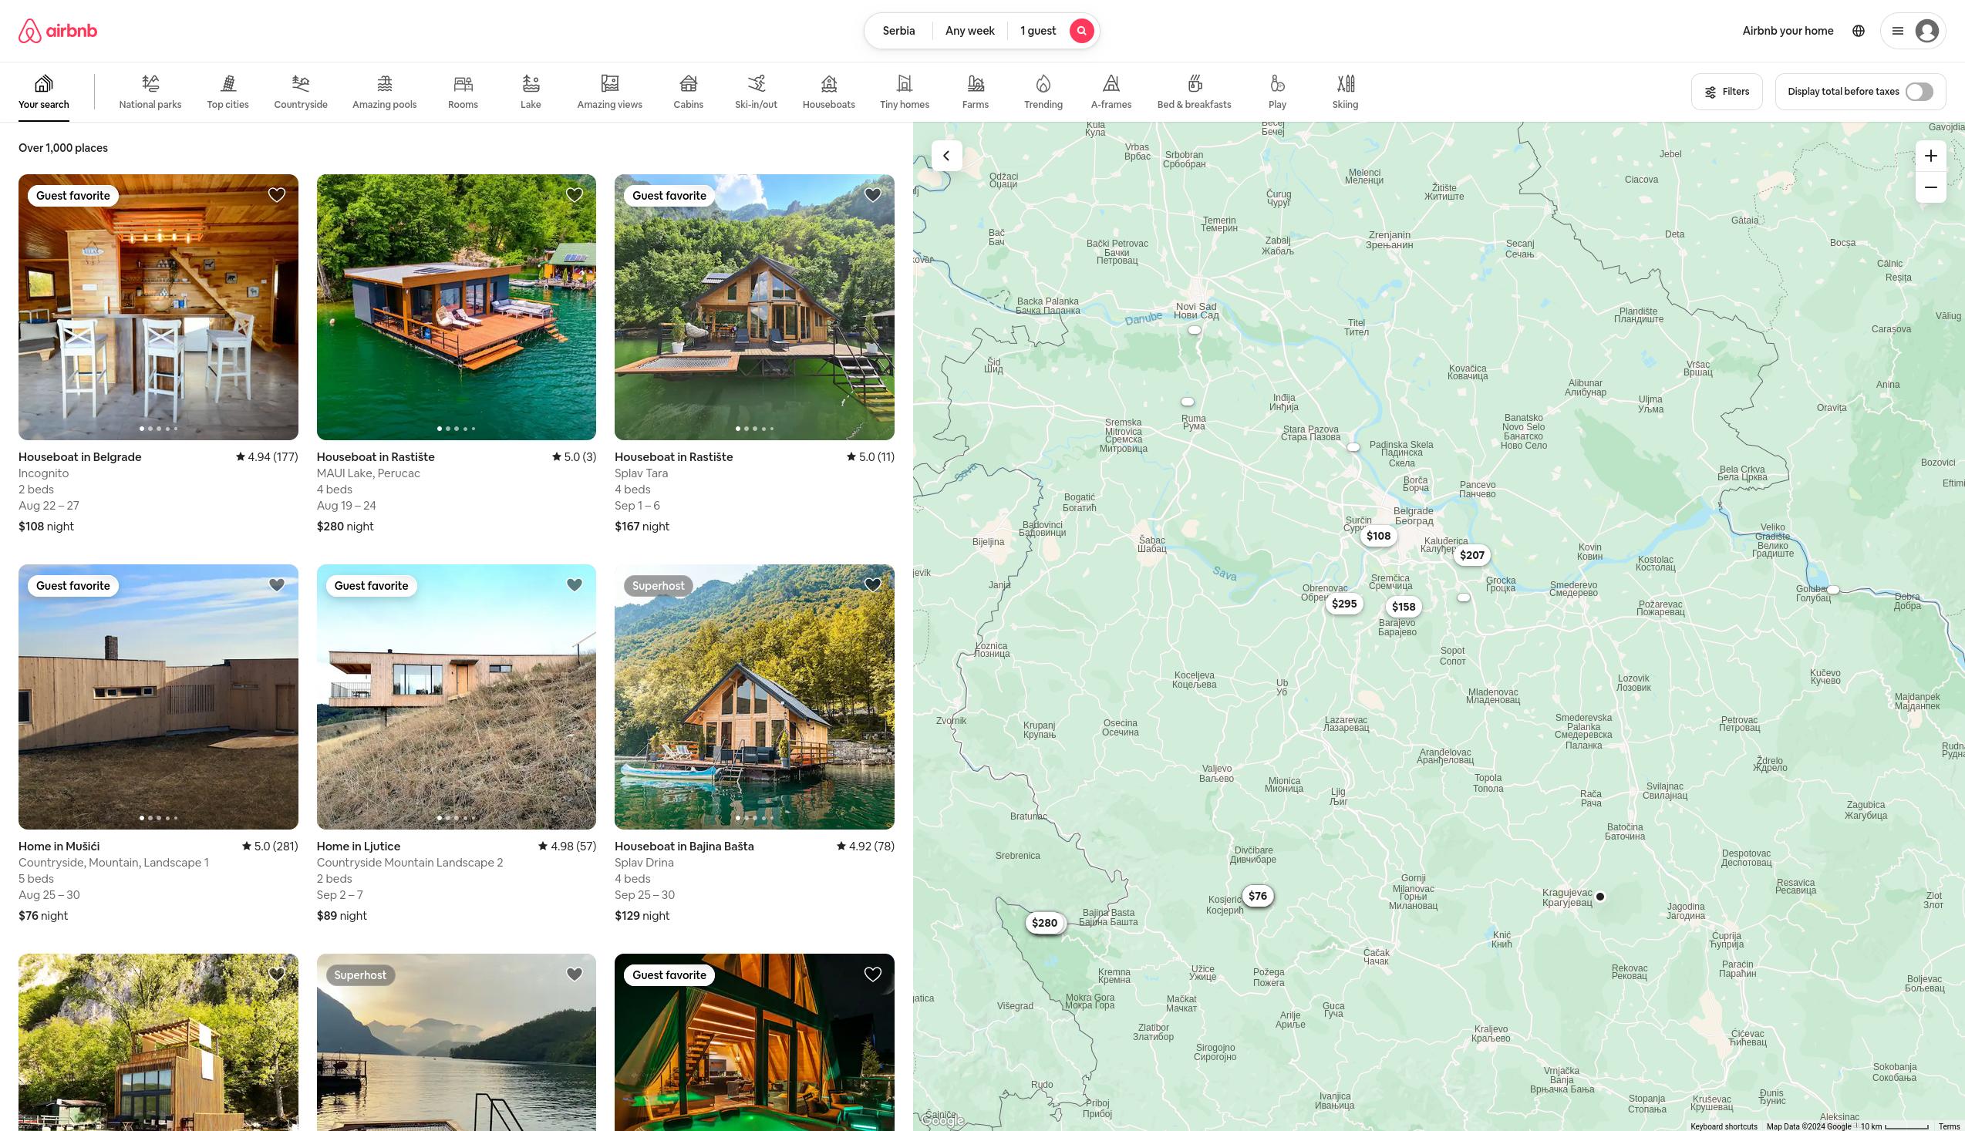This screenshot has width=1965, height=1131.
Task: Select the Trending category
Action: [x=1043, y=92]
